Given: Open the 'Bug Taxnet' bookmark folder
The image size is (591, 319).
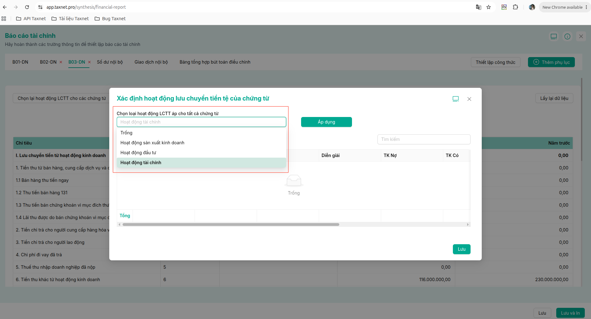Looking at the screenshot, I should click(x=110, y=19).
